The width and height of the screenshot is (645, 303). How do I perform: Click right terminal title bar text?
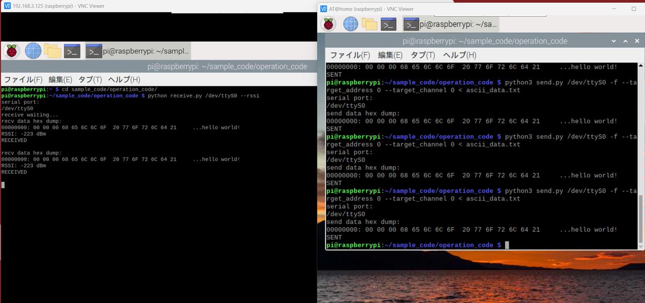coord(485,41)
